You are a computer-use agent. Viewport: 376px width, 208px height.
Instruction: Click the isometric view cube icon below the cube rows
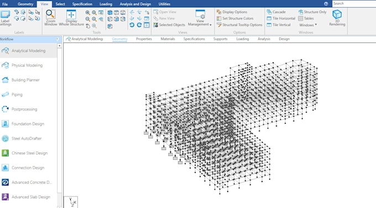coord(110,26)
